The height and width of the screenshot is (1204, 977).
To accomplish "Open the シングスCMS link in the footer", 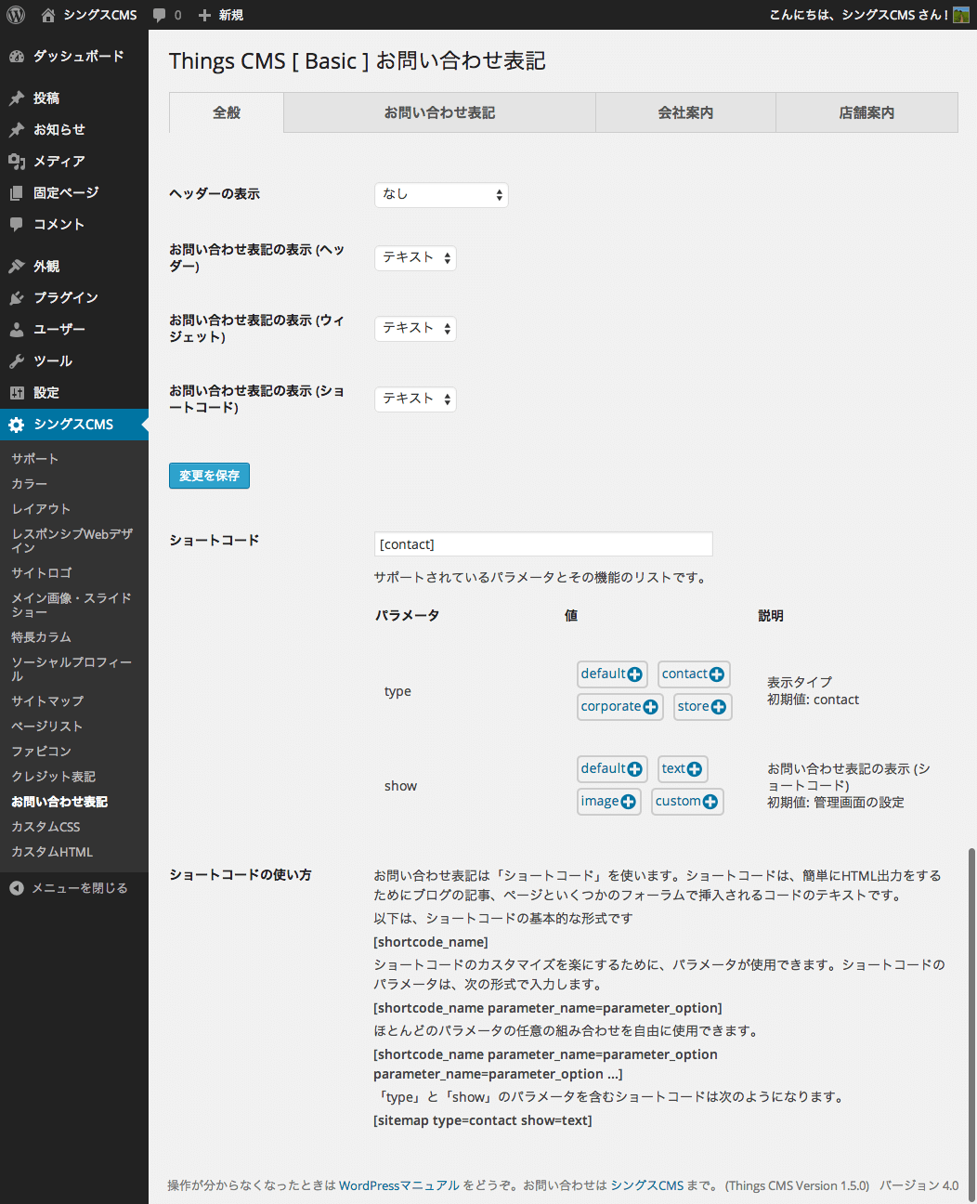I will coord(647,1185).
